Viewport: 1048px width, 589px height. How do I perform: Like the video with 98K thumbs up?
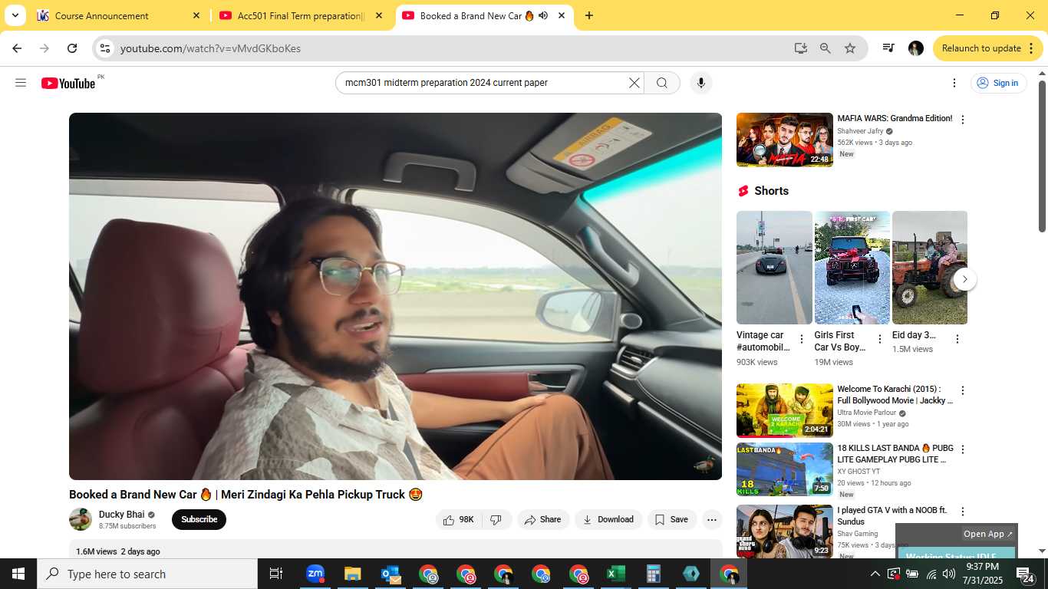click(x=459, y=519)
